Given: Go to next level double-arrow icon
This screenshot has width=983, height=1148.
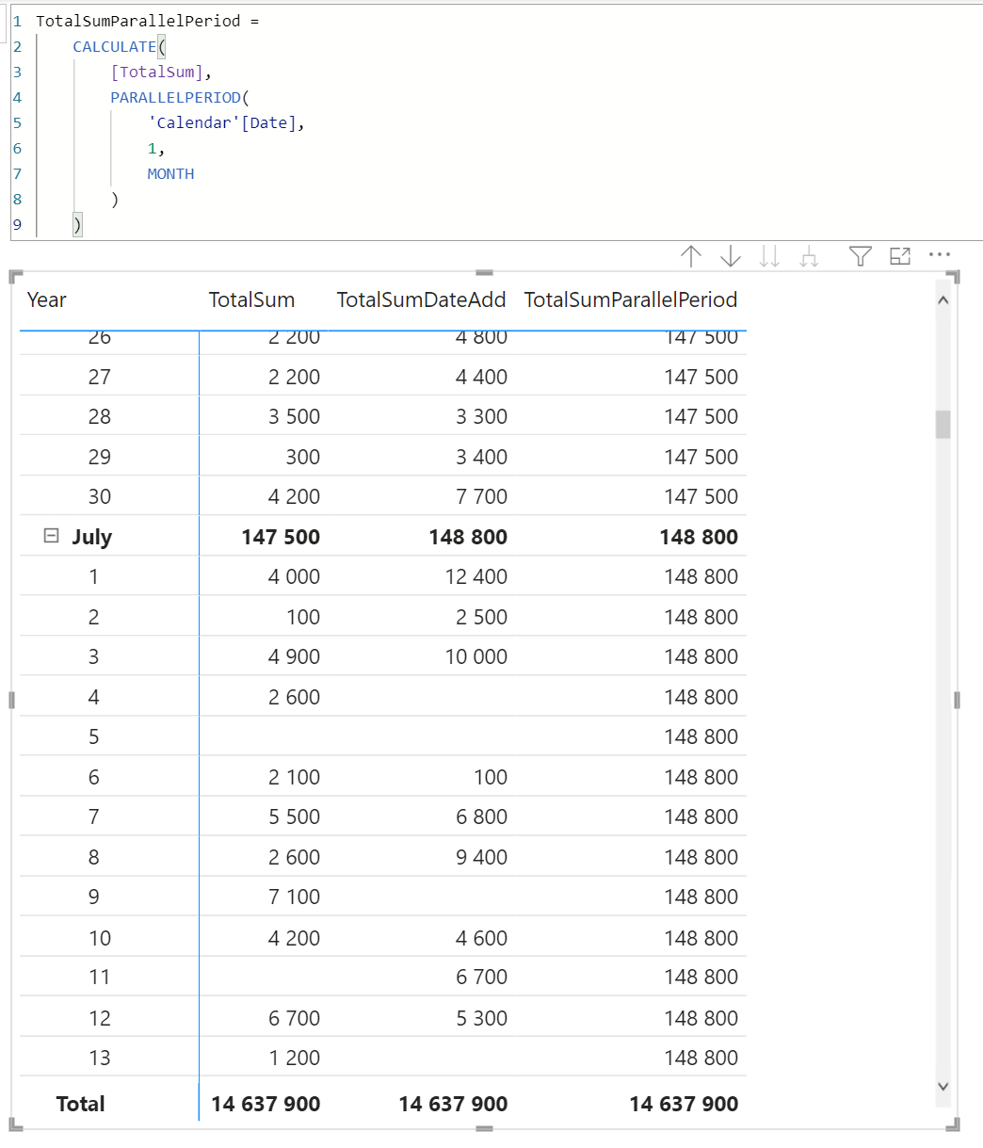Looking at the screenshot, I should click(770, 256).
